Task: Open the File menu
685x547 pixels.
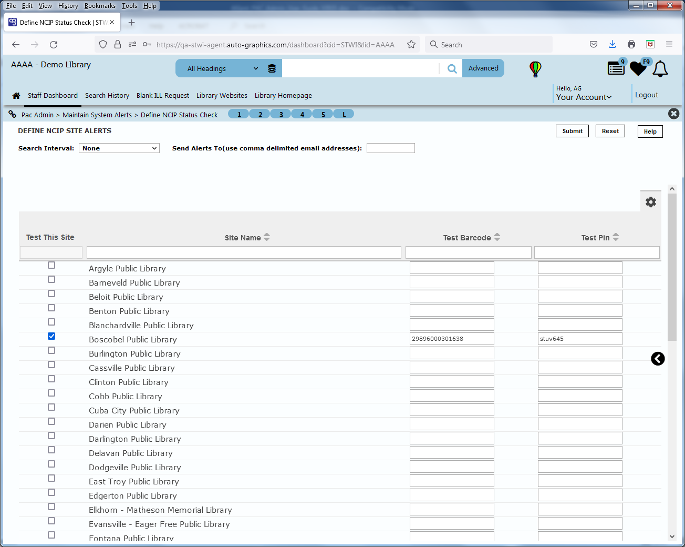Action: pyautogui.click(x=11, y=6)
